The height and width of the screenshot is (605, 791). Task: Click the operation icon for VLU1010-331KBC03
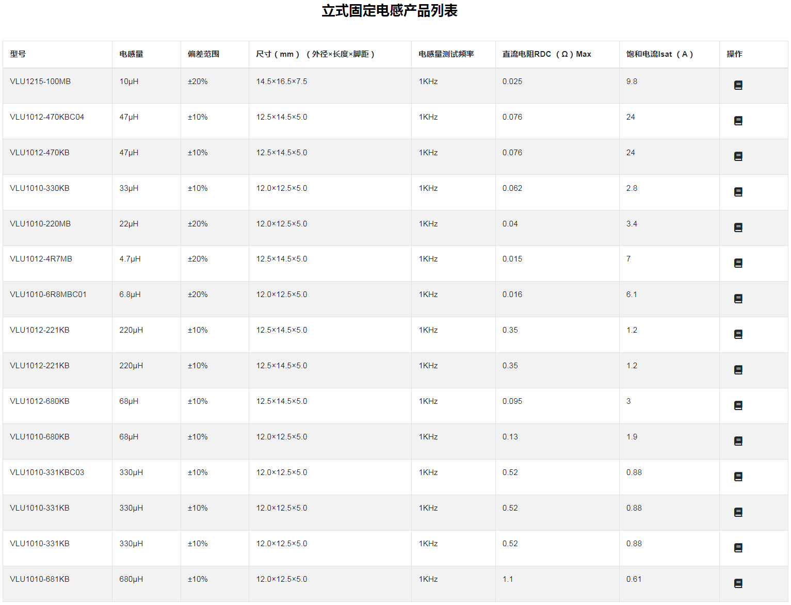(738, 477)
